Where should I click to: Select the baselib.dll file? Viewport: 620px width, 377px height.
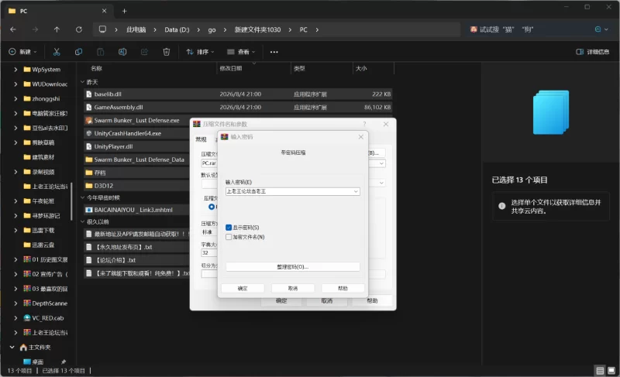(x=238, y=94)
